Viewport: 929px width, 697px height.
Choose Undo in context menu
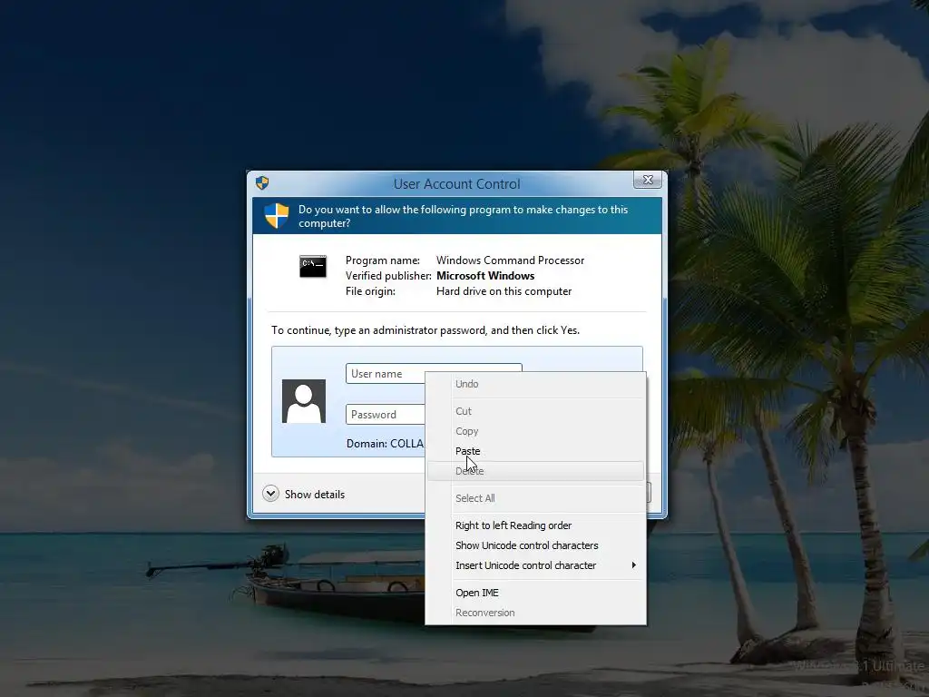click(x=535, y=384)
